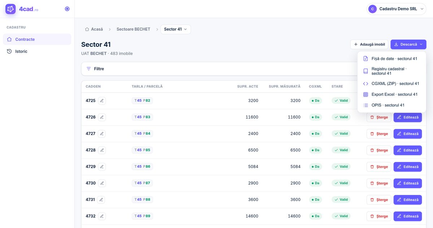
Task: Click the C avatar icon
Action: tap(372, 9)
